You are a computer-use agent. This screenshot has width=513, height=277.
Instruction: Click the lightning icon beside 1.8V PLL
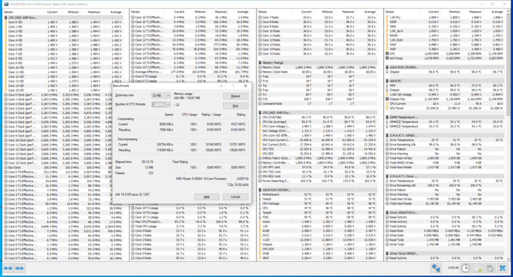click(x=387, y=17)
